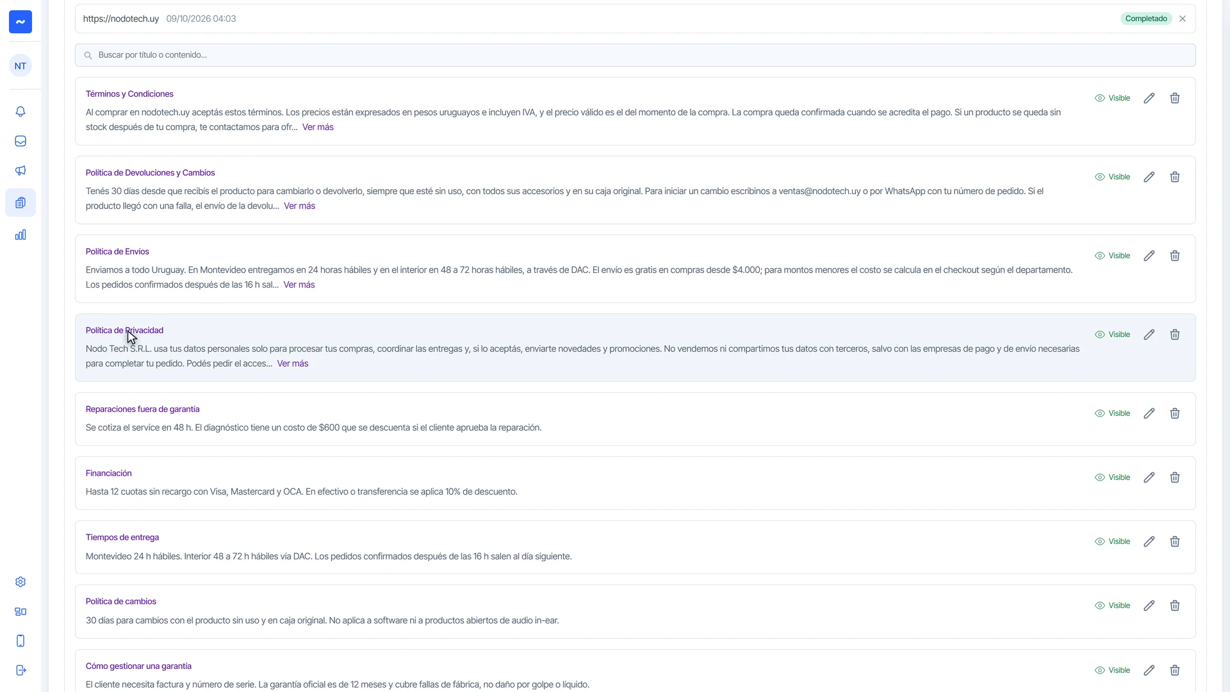
Task: Delete the Términos y Condiciones entry
Action: click(x=1175, y=98)
